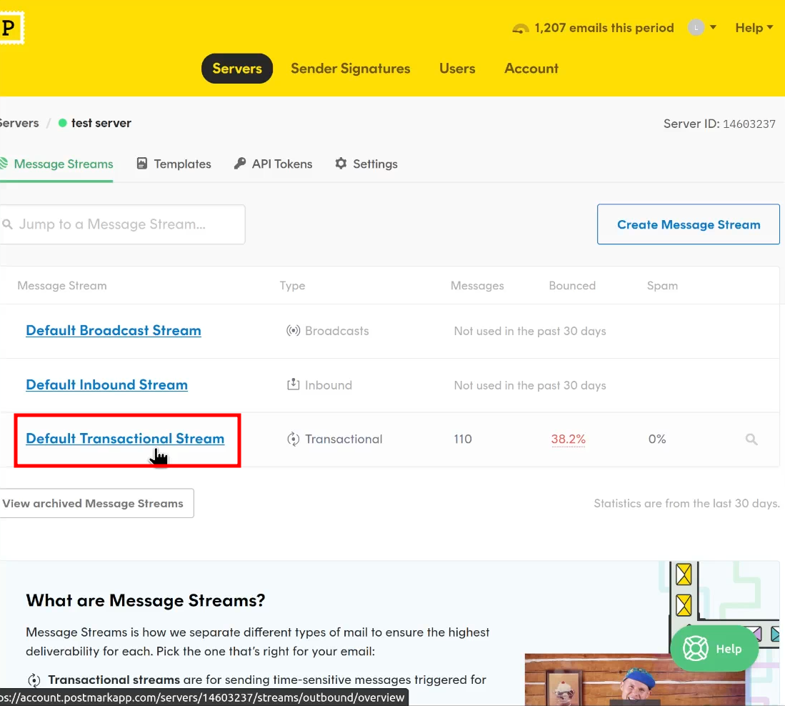Go to Sender Signatures

click(x=351, y=69)
